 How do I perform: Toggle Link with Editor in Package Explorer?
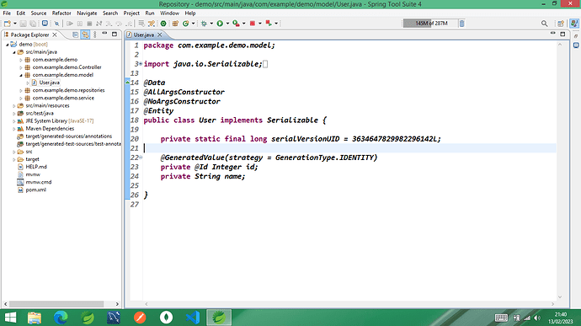[85, 35]
